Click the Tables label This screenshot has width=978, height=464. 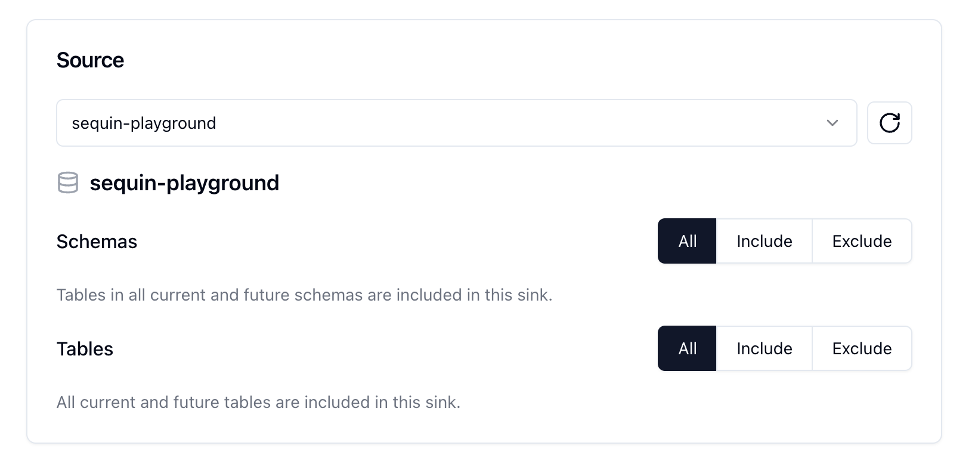click(85, 349)
